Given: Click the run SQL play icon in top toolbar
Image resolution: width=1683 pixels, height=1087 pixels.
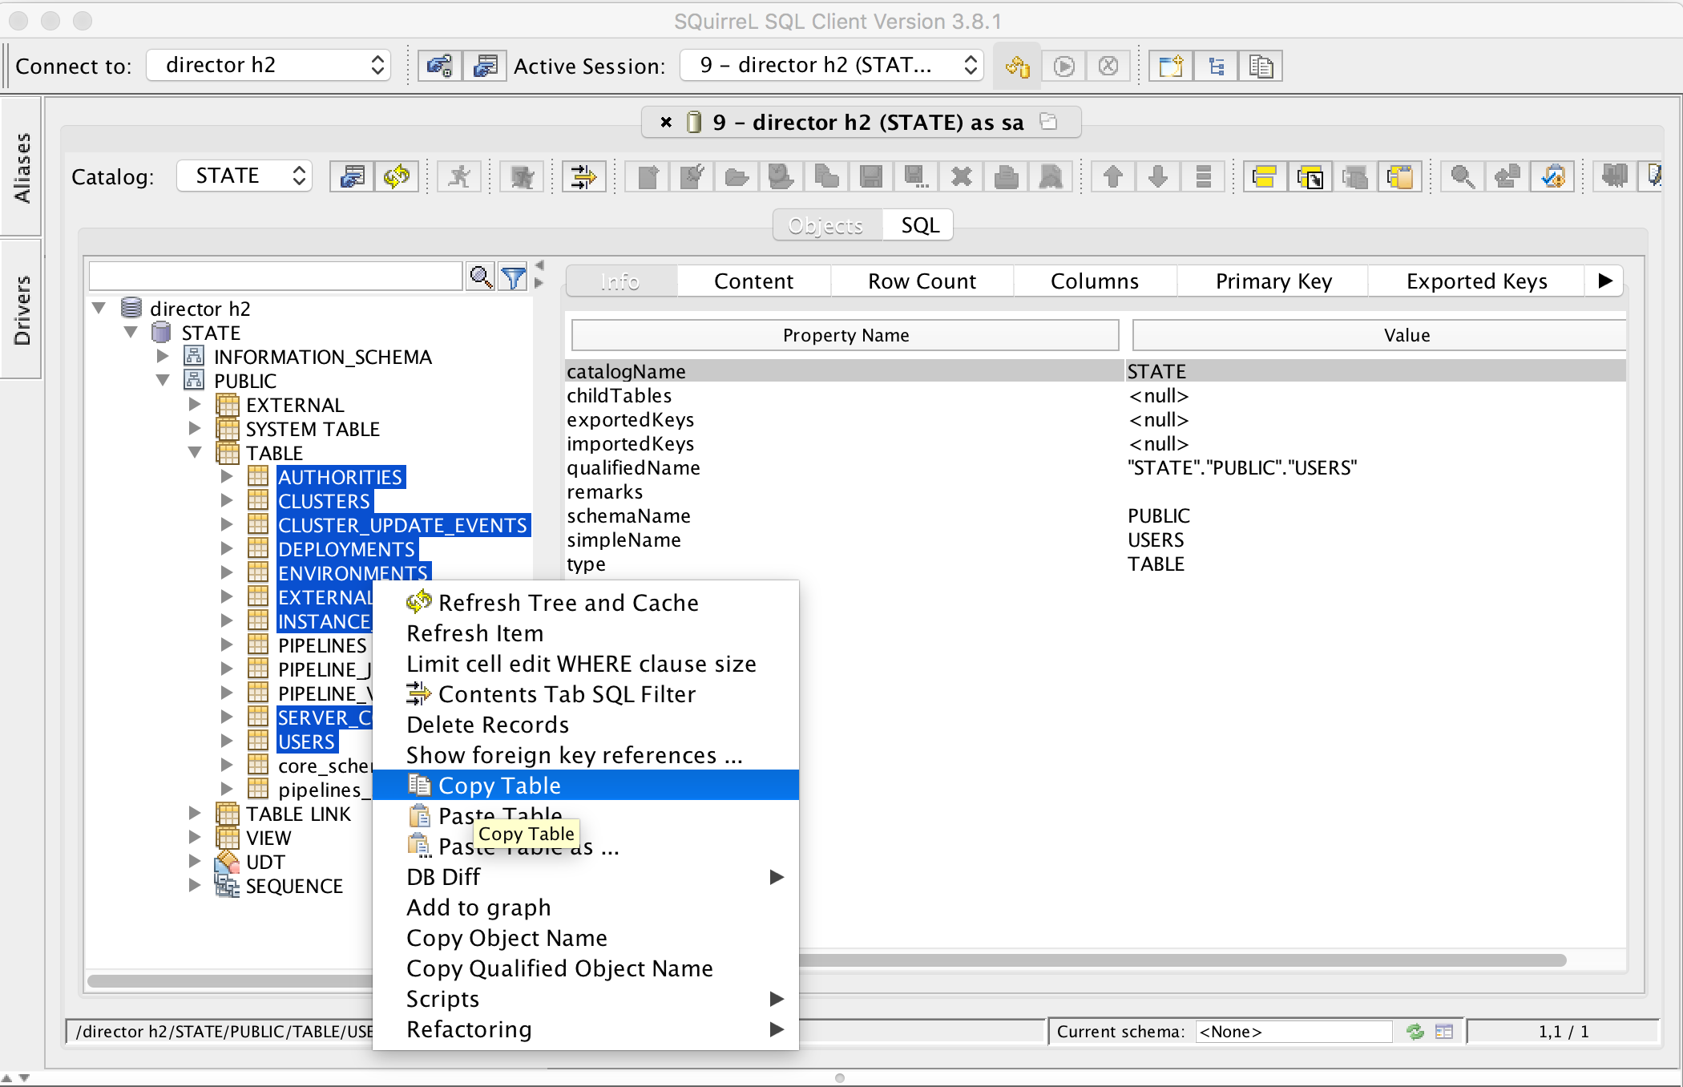Looking at the screenshot, I should [1064, 66].
